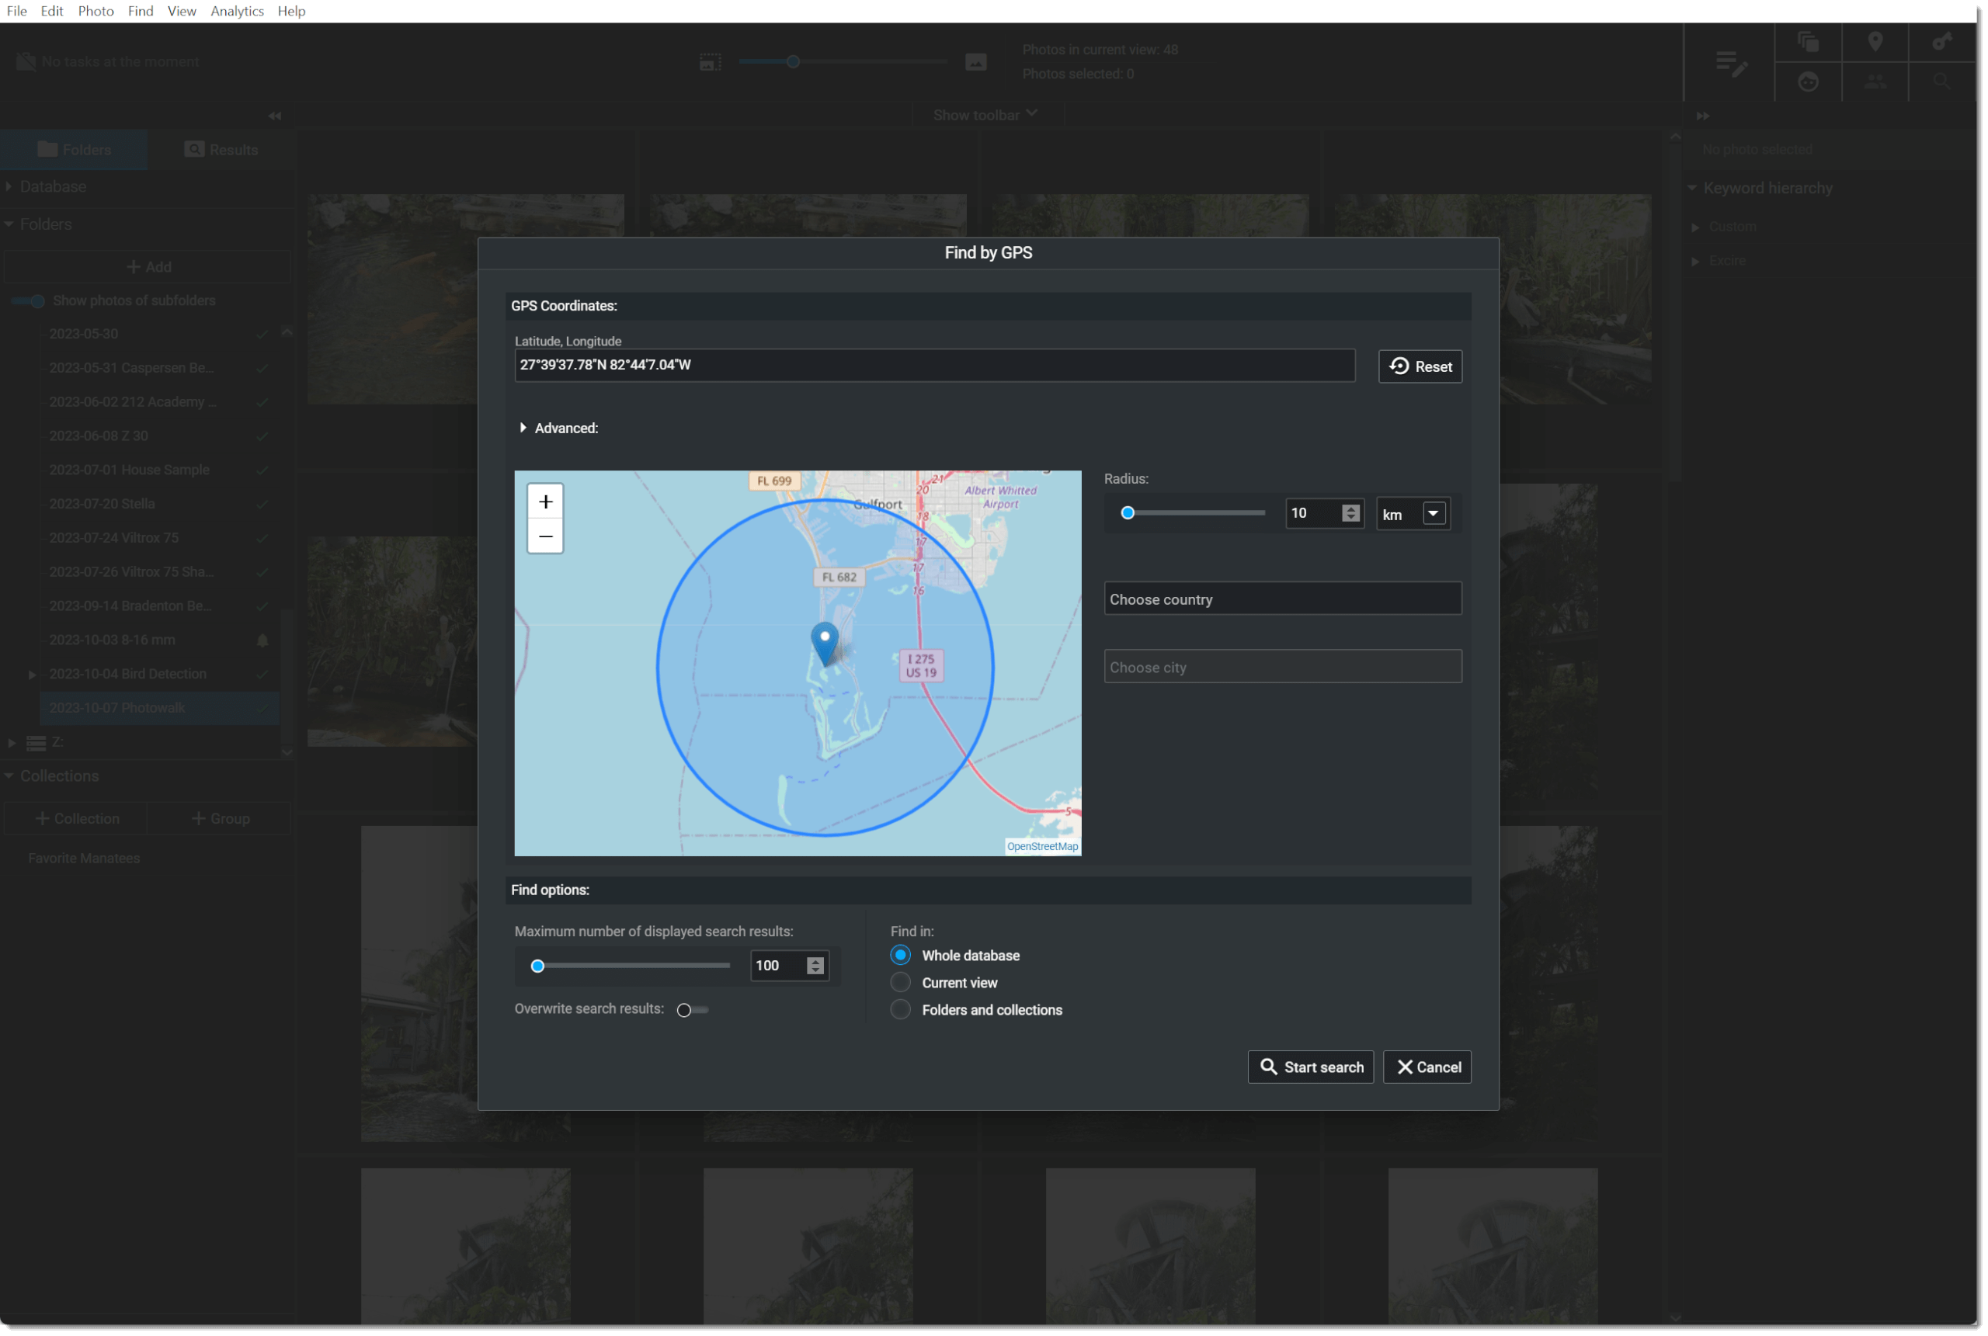1988x1336 pixels.
Task: Open the keyword tag panel icon
Action: [x=1941, y=42]
